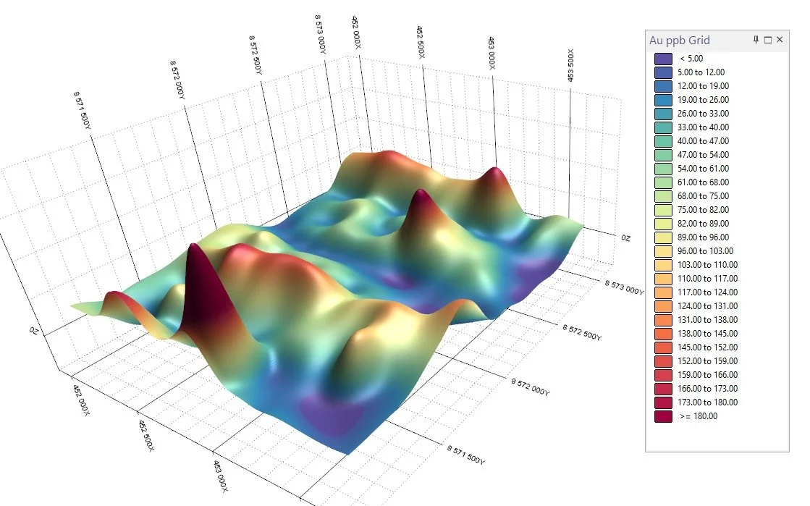
Task: Click the '< 5.00' legend label
Action: (691, 59)
